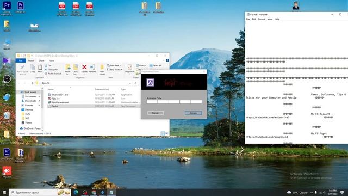348x196 pixels.
Task: Click the clock in the taskbar
Action: [332, 192]
